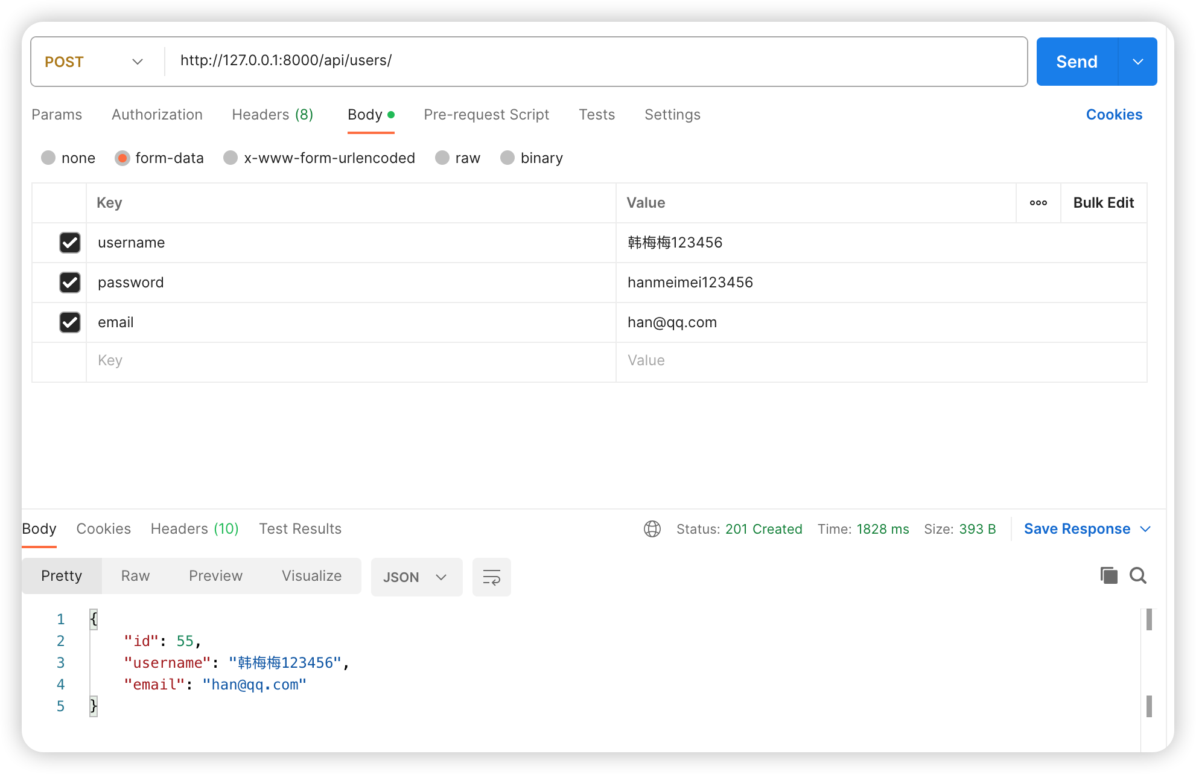Click the 393 B response size
This screenshot has height=774, width=1196.
pos(977,529)
